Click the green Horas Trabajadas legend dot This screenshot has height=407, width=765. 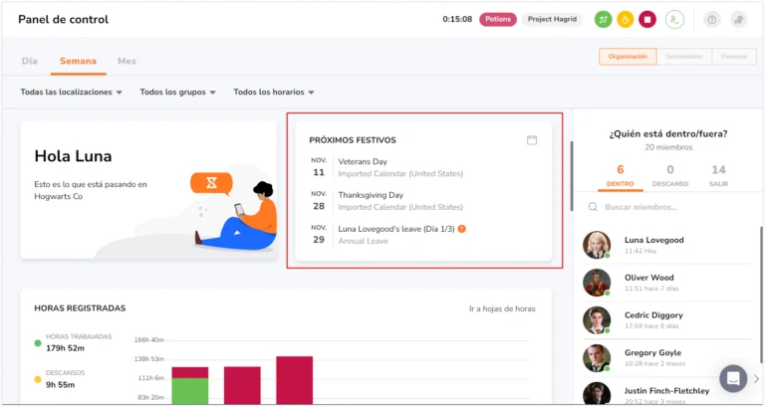pos(38,343)
